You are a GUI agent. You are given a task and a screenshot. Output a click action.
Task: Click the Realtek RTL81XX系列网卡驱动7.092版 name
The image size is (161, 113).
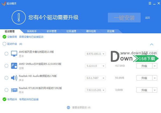[40, 88]
